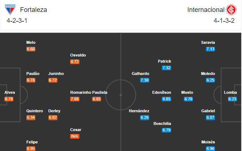Click Cesar's N/A rating badge
The width and height of the screenshot is (242, 151).
(x=75, y=136)
